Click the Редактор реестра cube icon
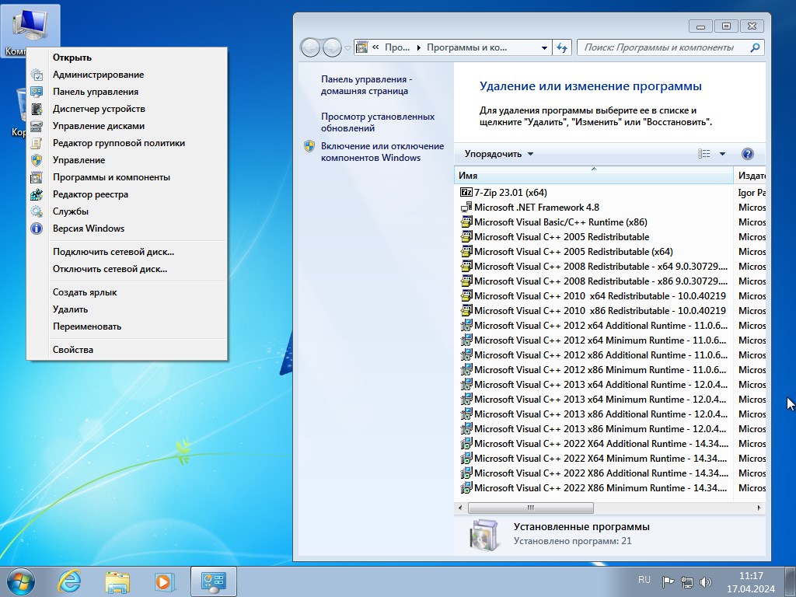 click(x=37, y=194)
